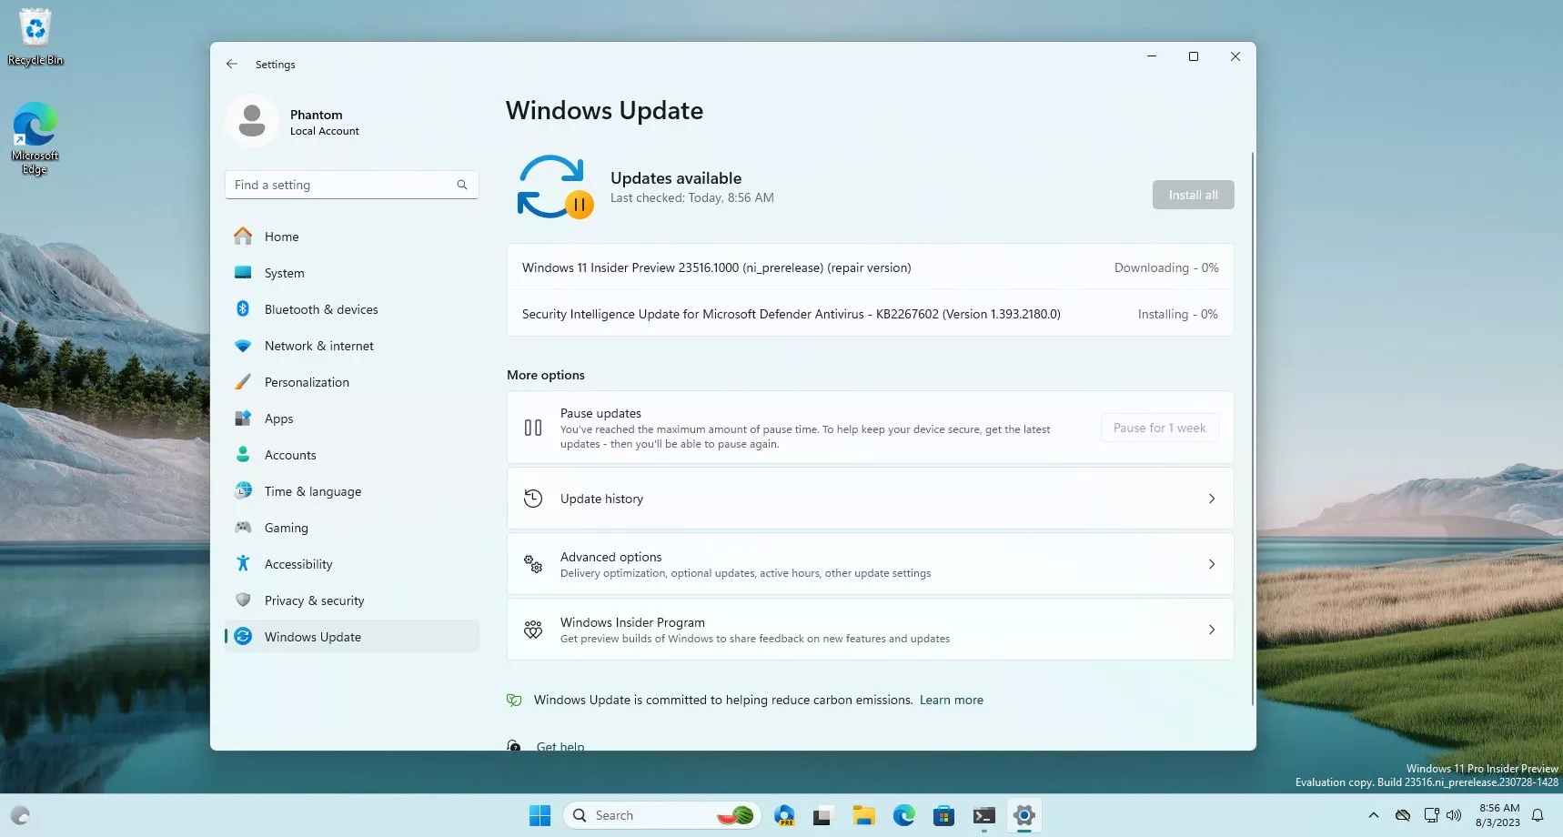Select Network & internet in sidebar
This screenshot has height=837, width=1563.
(351, 346)
